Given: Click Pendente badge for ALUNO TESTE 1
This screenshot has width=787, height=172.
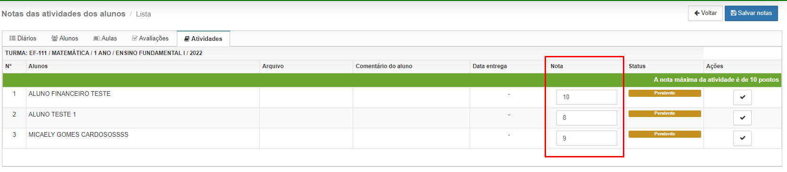Looking at the screenshot, I should click(664, 113).
